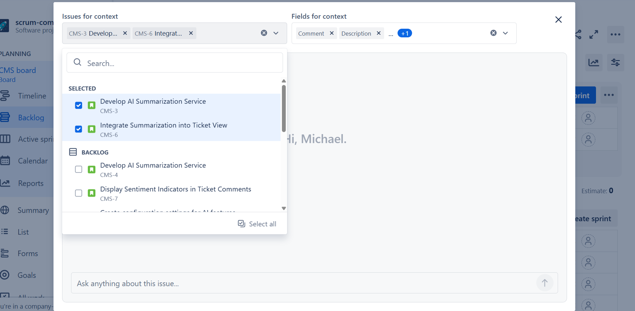This screenshot has width=635, height=311.
Task: Expand the fields for context dropdown
Action: click(x=505, y=33)
